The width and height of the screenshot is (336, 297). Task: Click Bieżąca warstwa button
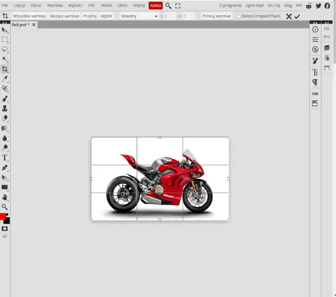[64, 16]
